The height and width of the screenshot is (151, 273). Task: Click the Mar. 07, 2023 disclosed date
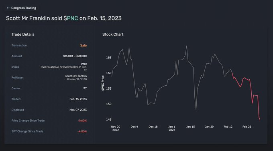pyautogui.click(x=78, y=110)
